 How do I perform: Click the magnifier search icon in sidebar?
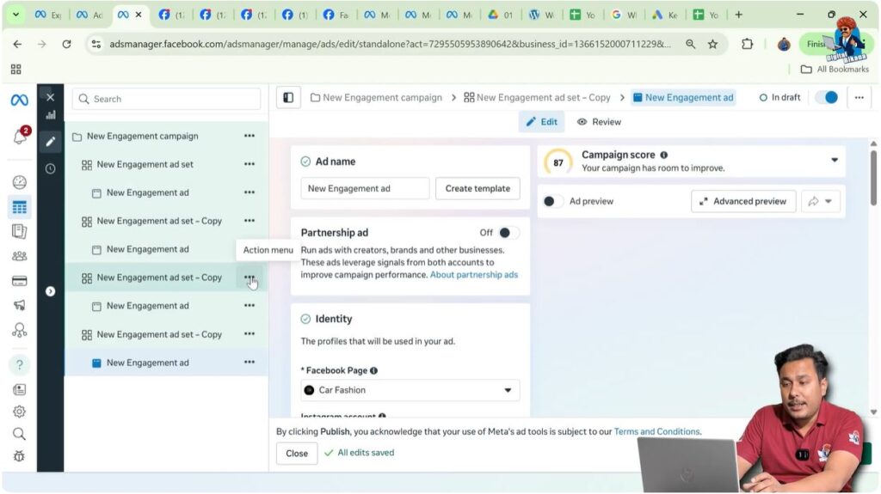pos(19,434)
